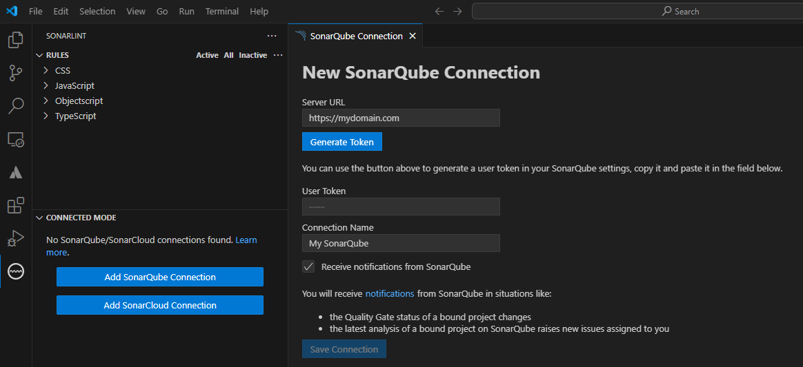Open the Remote Explorer view
803x367 pixels.
(x=16, y=139)
